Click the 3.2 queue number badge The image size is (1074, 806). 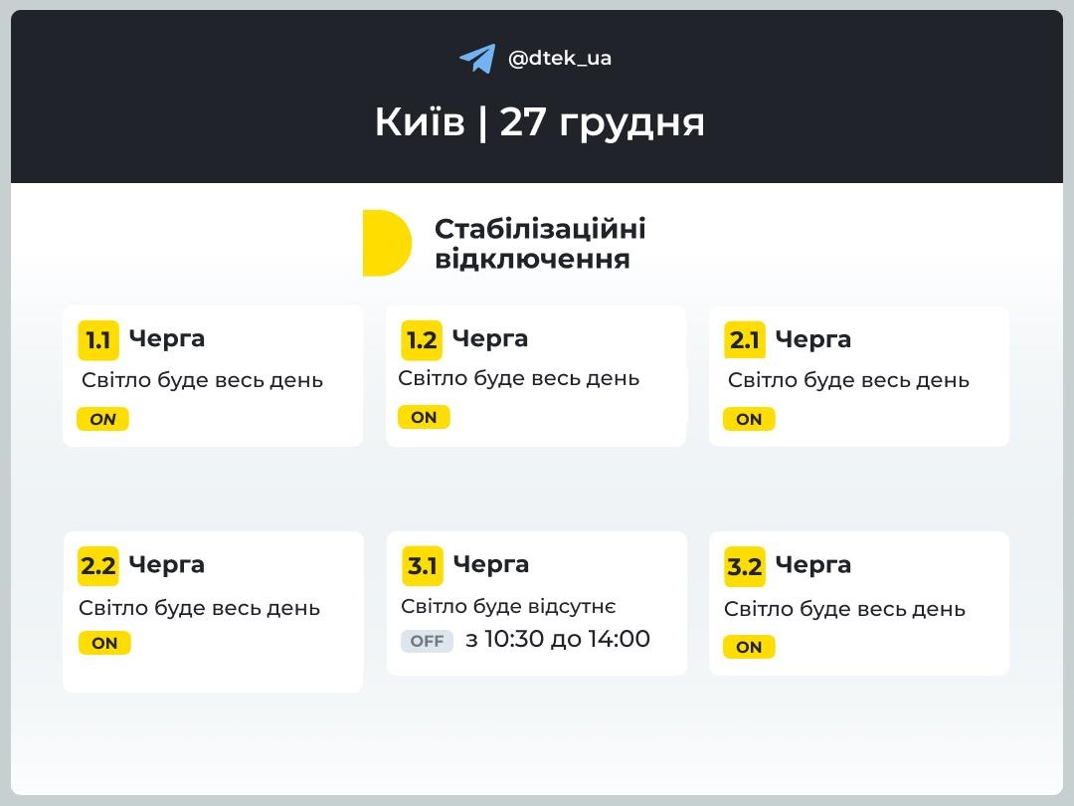745,567
